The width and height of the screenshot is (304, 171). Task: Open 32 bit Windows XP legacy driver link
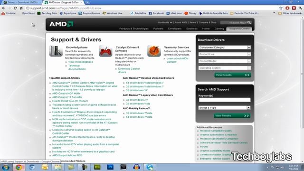click(137, 100)
